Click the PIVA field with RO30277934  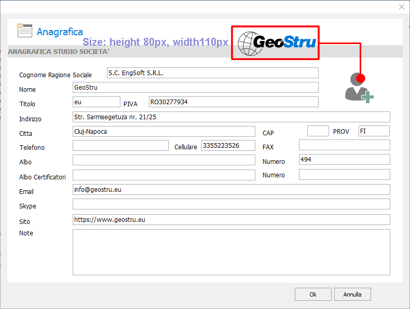(x=234, y=102)
